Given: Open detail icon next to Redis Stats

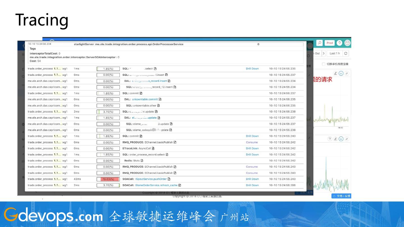Looking at the screenshot, I should (142, 161).
